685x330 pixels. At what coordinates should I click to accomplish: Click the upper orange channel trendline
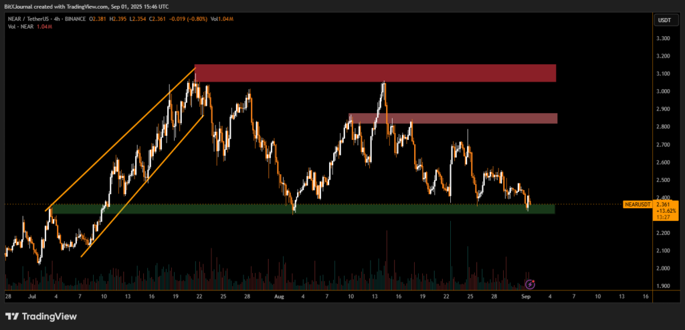coord(120,138)
